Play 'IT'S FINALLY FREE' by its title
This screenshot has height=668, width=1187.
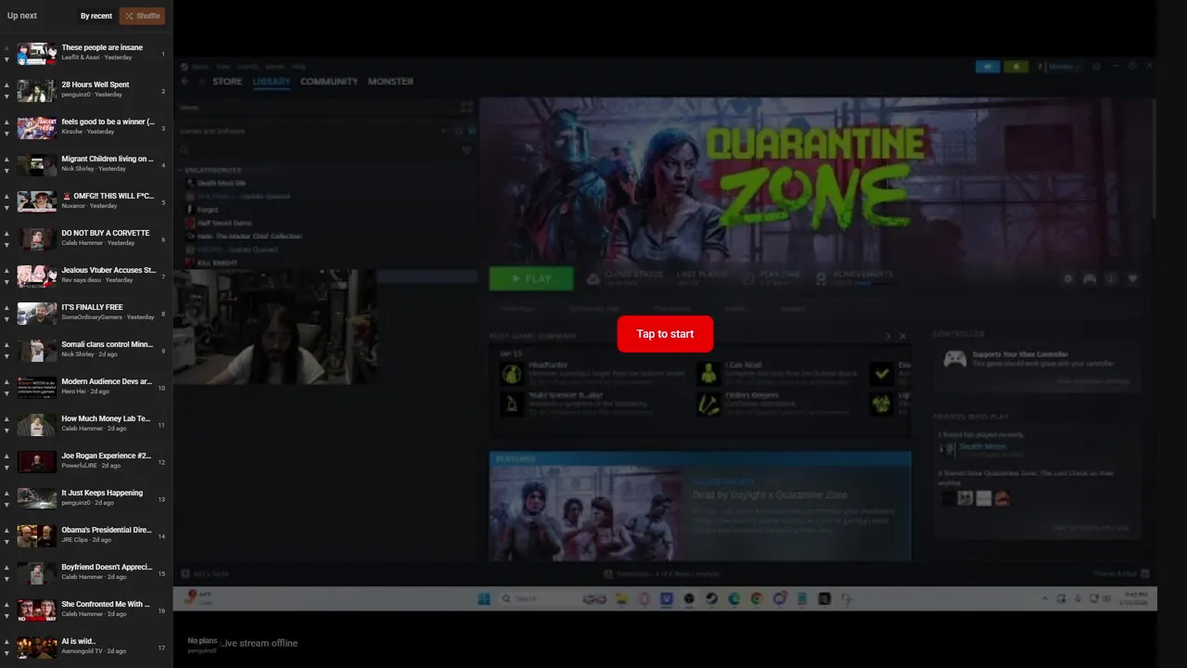pos(92,307)
